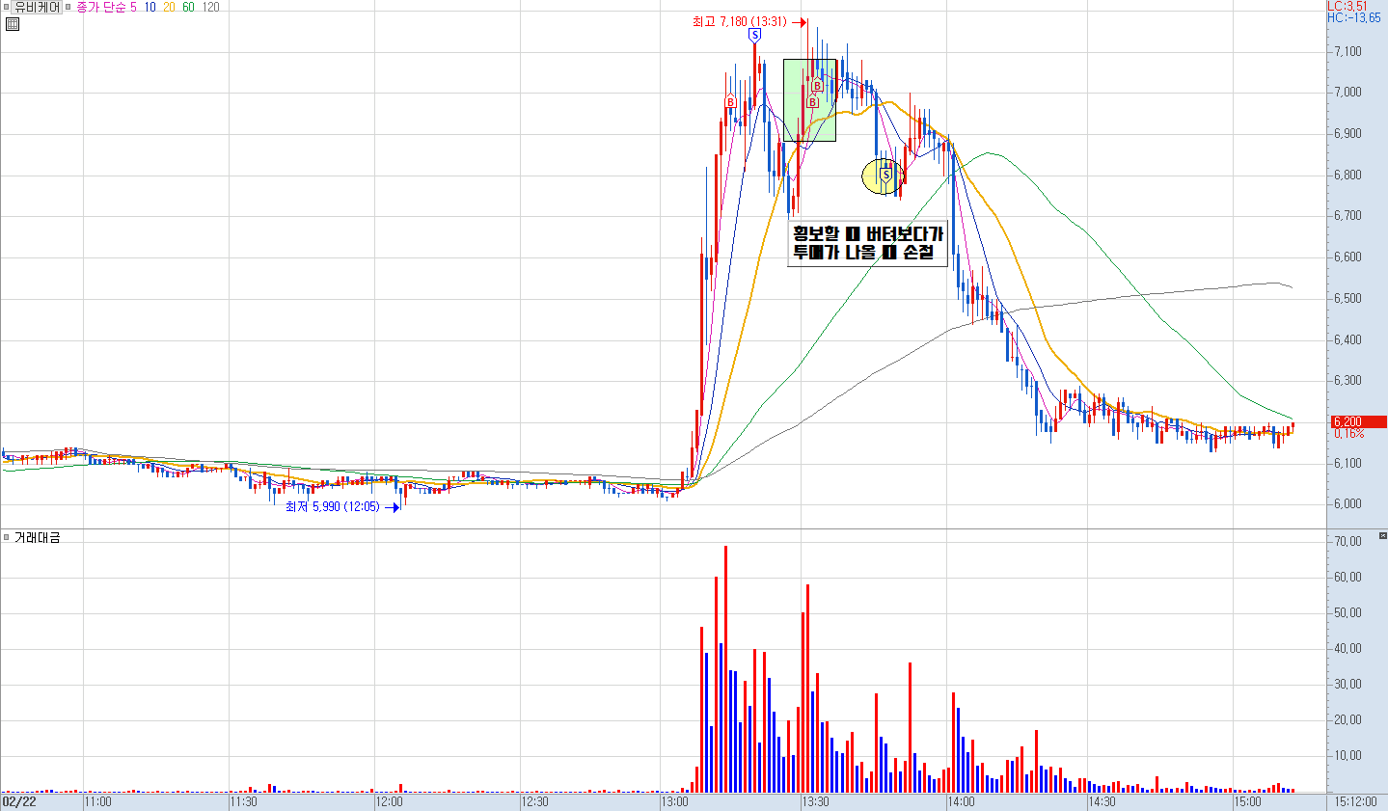Viewport: 1388px width, 811px height.
Task: Click the 6,800 price axis value
Action: point(1347,175)
